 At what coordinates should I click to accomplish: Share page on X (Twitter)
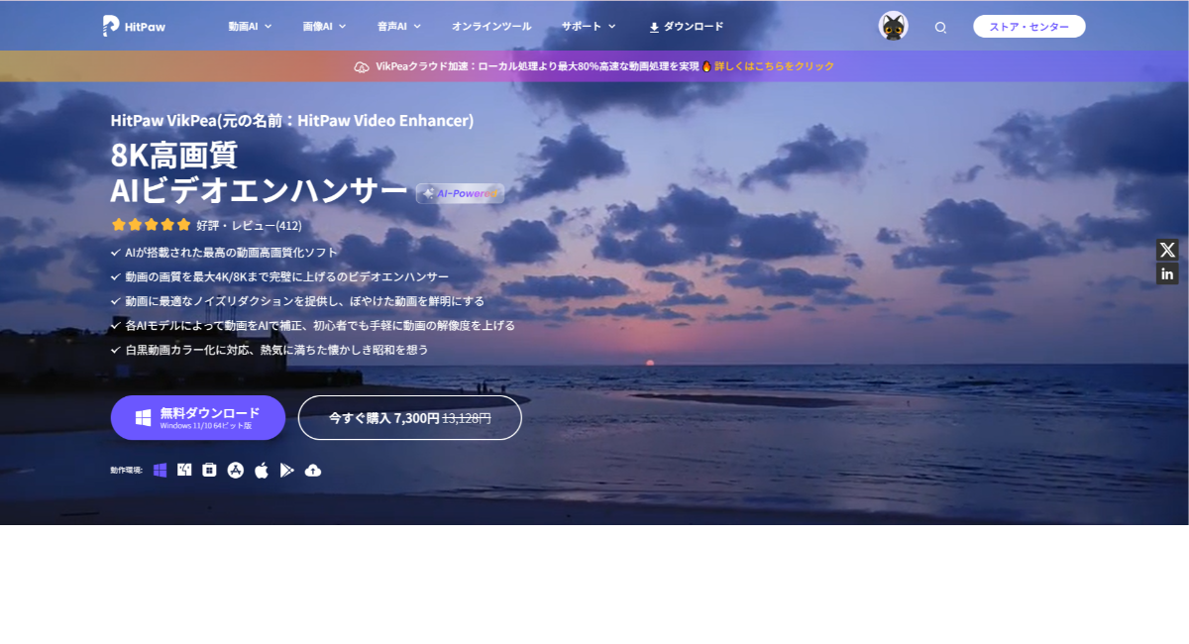tap(1167, 250)
